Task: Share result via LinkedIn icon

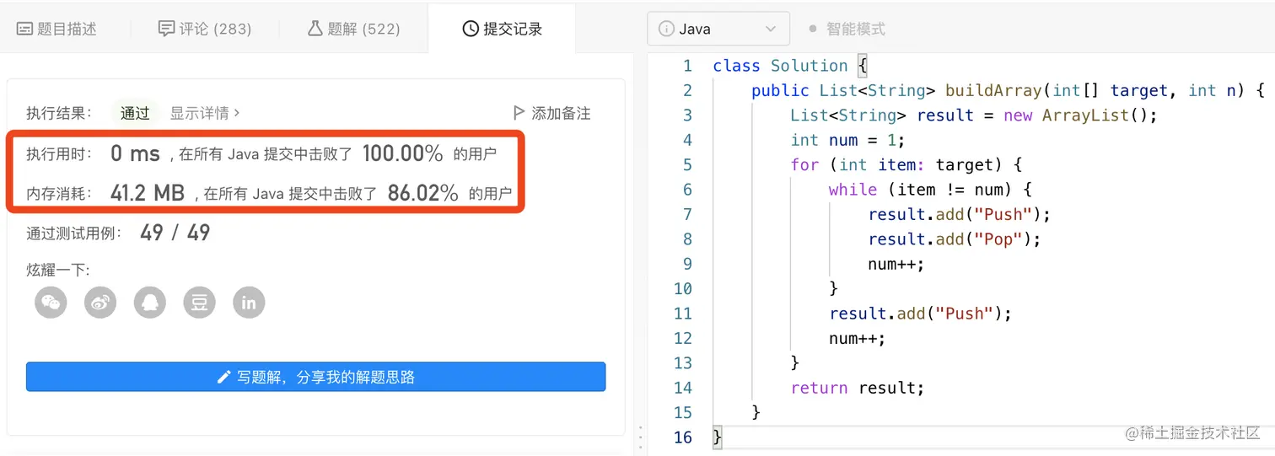Action: tap(249, 303)
